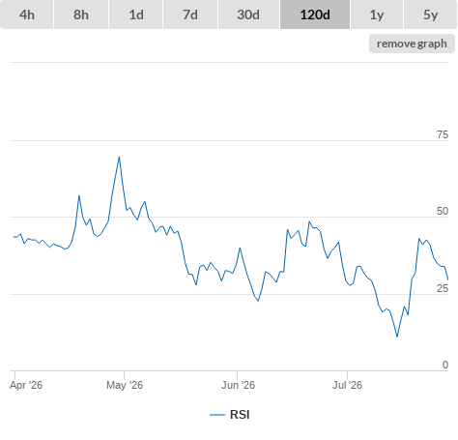Click the lowest RSI trough in July
Image resolution: width=458 pixels, height=440 pixels.
click(397, 337)
